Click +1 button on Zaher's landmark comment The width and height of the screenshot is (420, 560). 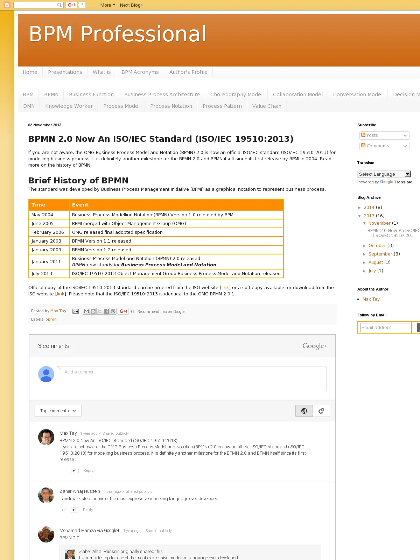[74, 510]
